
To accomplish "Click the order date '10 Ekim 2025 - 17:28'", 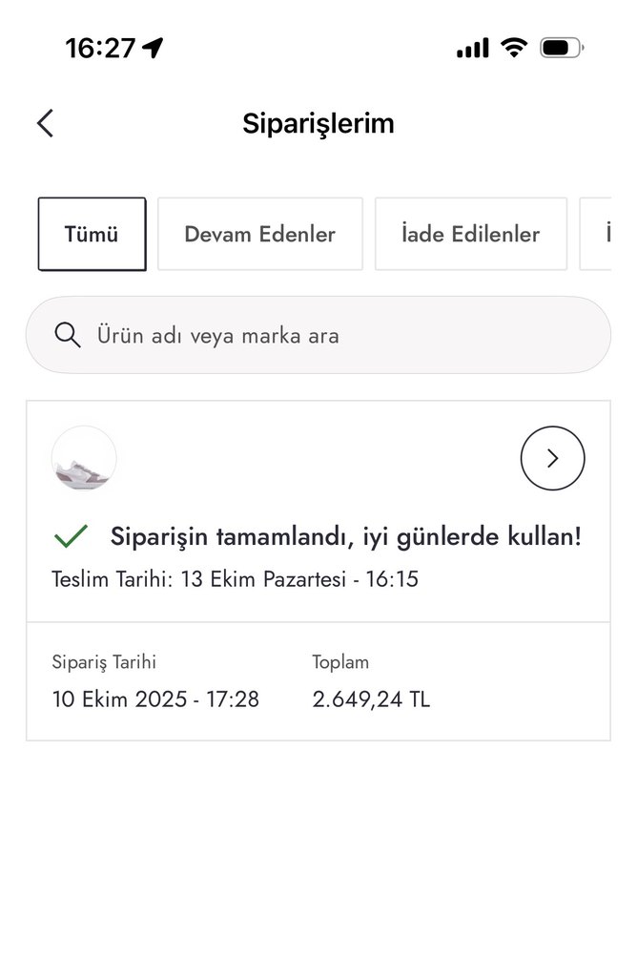I will [x=155, y=699].
